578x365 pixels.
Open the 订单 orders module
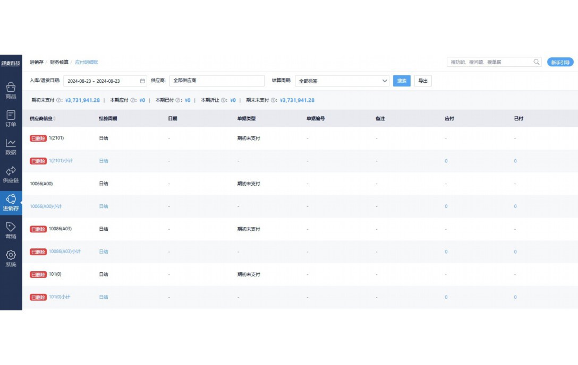point(11,118)
